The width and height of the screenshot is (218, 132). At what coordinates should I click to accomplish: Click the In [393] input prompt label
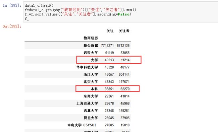pyautogui.click(x=12, y=5)
